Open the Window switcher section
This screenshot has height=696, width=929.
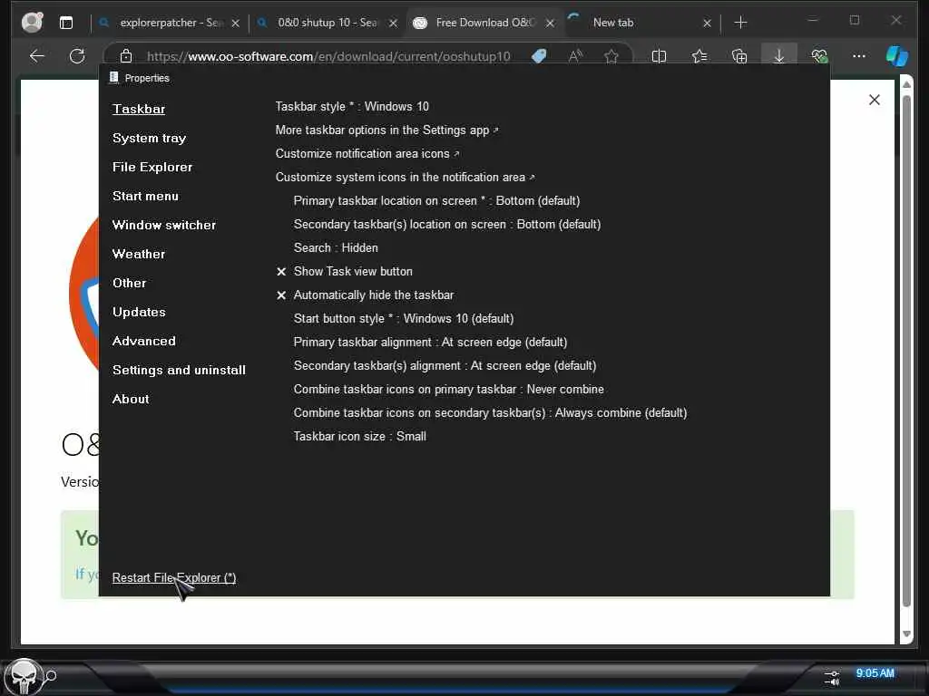[x=164, y=225]
